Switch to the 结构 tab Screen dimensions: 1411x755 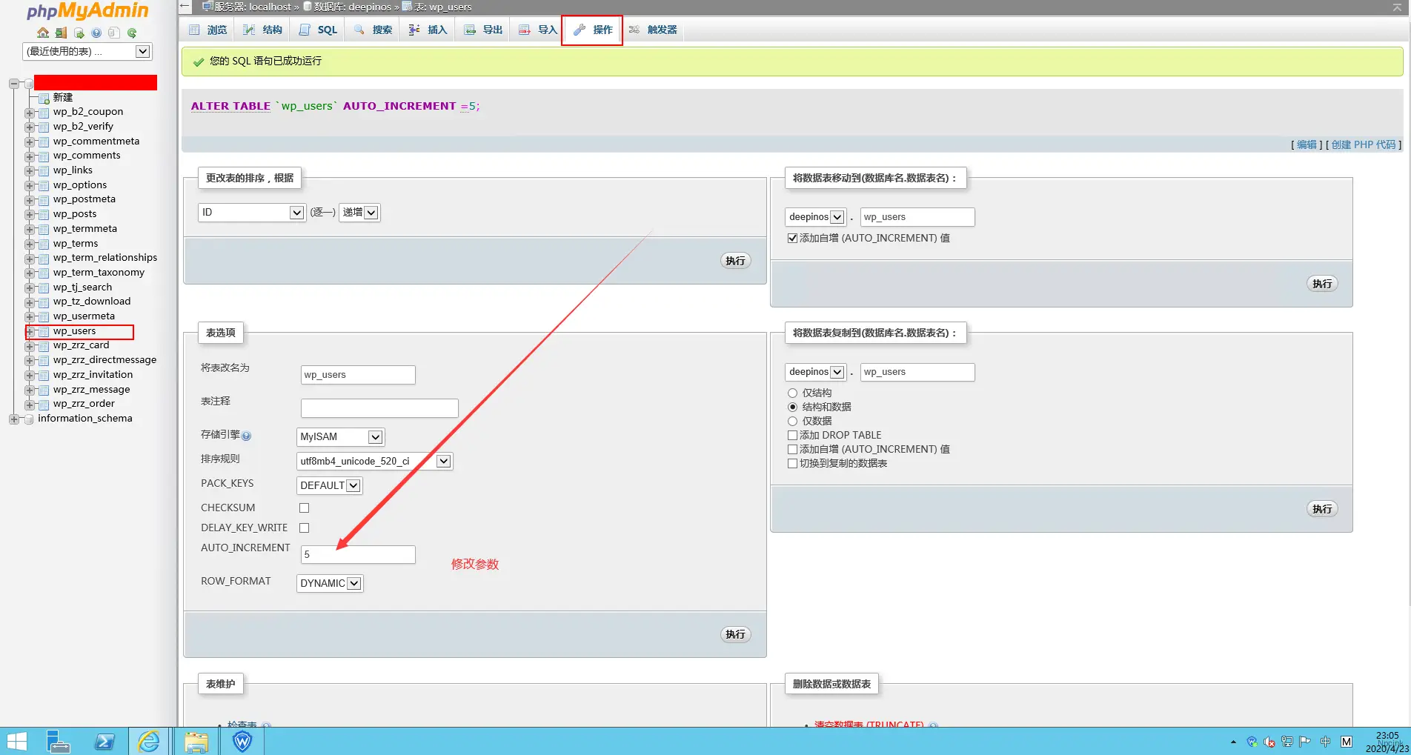[264, 30]
